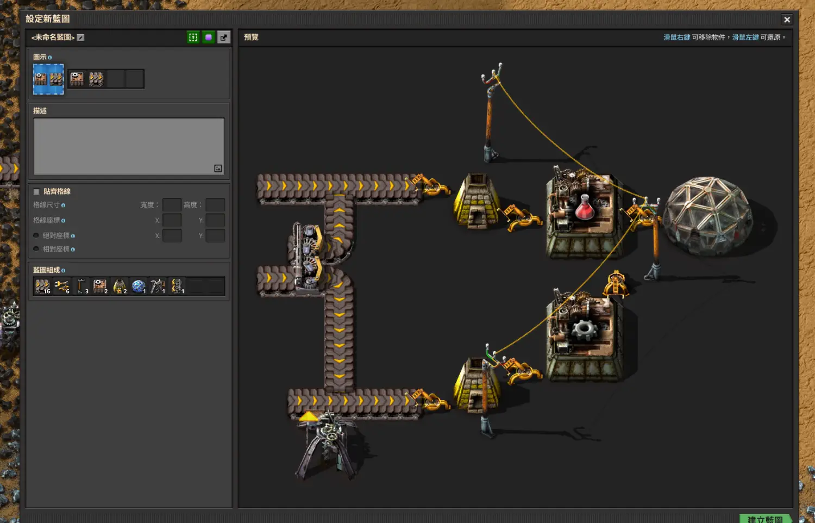
Task: Select the transport belt component (16)
Action: coord(42,287)
